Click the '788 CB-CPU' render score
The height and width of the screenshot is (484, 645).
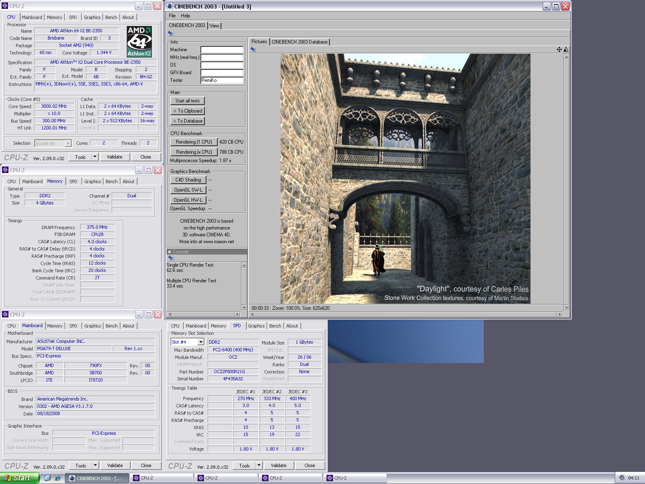pyautogui.click(x=231, y=152)
